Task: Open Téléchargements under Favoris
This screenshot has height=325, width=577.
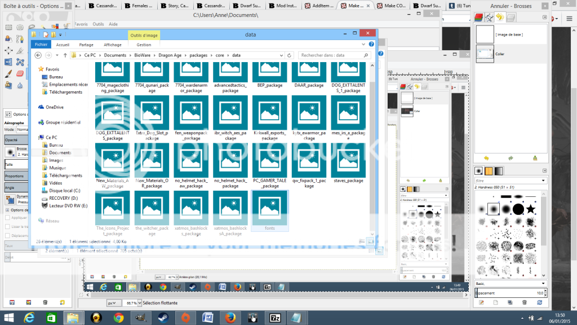Action: coord(65,92)
